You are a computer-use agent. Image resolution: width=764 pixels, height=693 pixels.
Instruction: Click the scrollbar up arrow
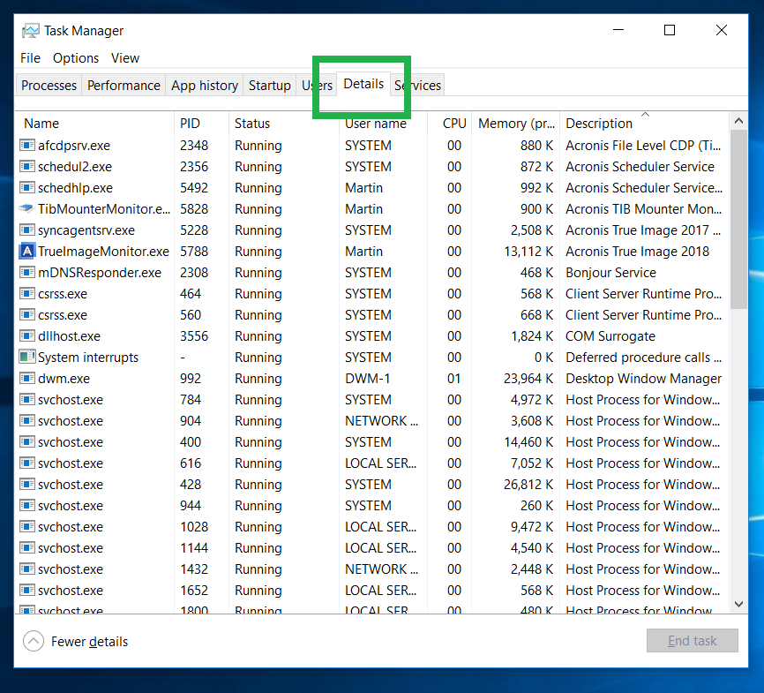[738, 121]
